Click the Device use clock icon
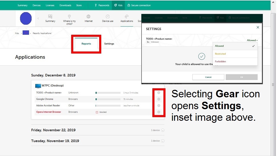The height and width of the screenshot is (156, 277). pyautogui.click(x=108, y=16)
